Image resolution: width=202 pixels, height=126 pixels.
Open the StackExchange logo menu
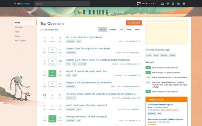tap(22, 4)
